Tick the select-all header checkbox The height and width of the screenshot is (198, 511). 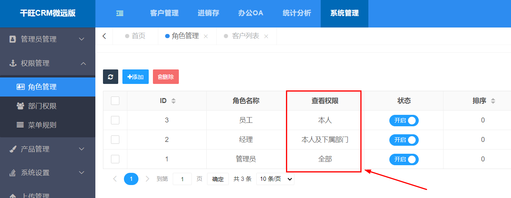click(x=115, y=101)
